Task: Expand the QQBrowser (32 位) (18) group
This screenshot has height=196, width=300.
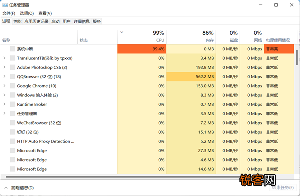Action: pyautogui.click(x=5, y=76)
